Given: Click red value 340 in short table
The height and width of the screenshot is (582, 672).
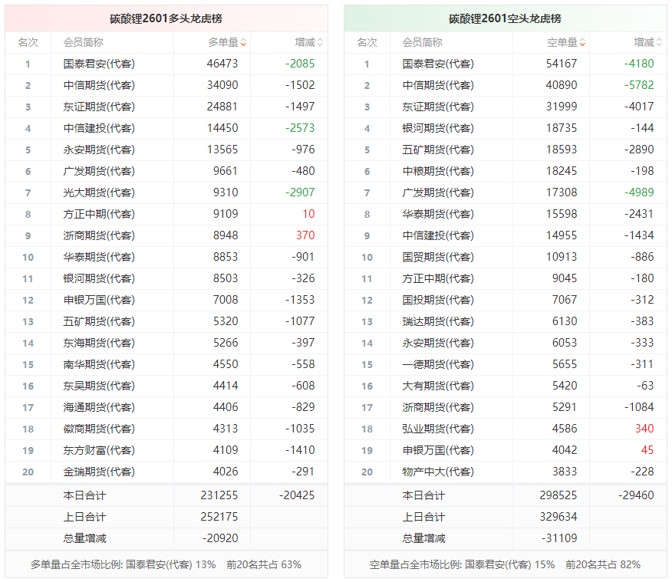Looking at the screenshot, I should click(644, 429).
